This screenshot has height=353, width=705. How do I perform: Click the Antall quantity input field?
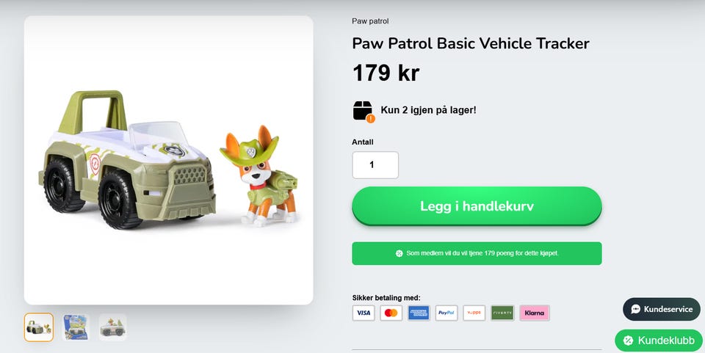pos(375,165)
